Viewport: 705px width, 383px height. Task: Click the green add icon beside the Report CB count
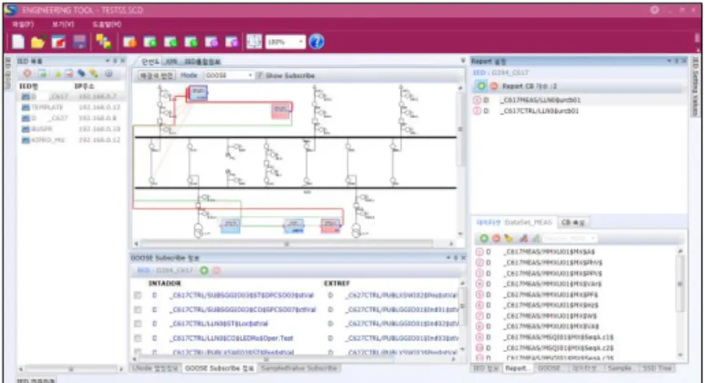(x=482, y=86)
